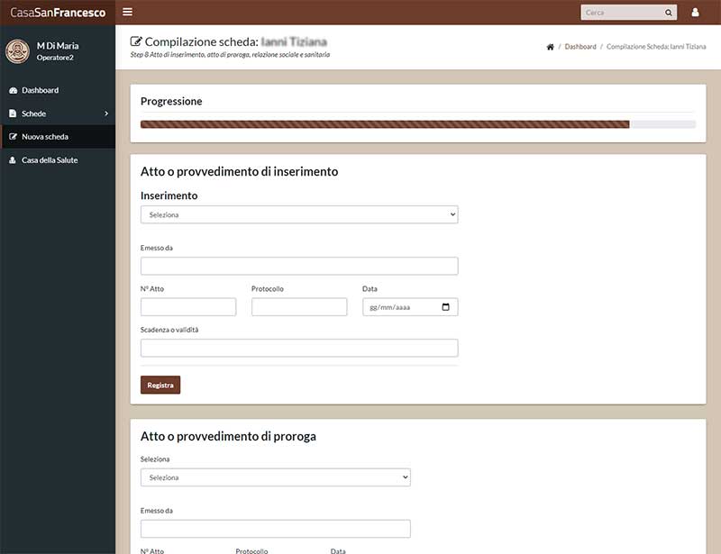721x554 pixels.
Task: Focus the Emesso da field under Inserimento
Action: tap(299, 266)
